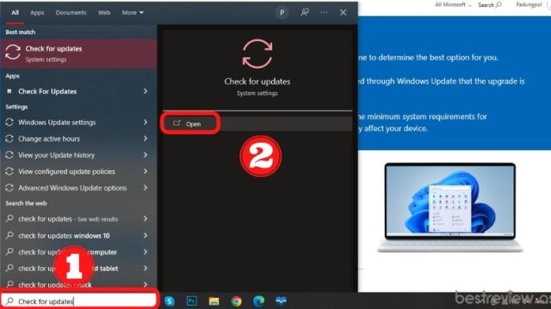Click the Change active hours icon
551x309 pixels.
point(9,139)
